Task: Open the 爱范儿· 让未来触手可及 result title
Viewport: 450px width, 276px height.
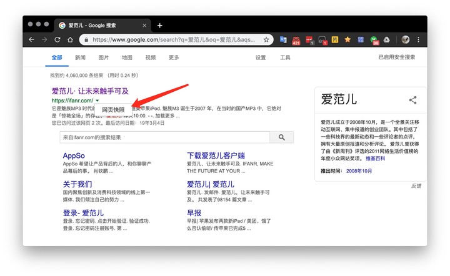Action: point(90,91)
